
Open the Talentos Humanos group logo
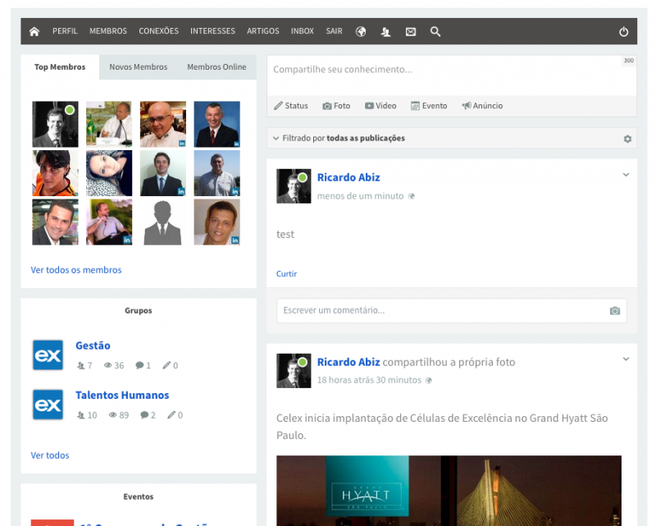(48, 405)
